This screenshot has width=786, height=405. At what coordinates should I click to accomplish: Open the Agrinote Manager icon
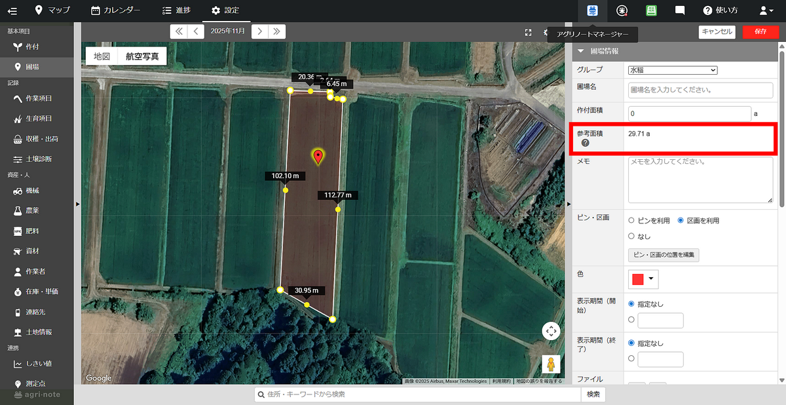pyautogui.click(x=593, y=10)
